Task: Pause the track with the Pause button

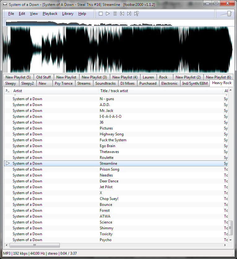Action: tap(115, 14)
